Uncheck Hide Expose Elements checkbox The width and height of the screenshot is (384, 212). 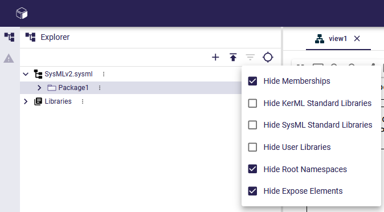(252, 191)
